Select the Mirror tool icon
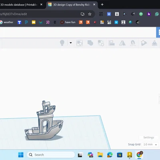 122,43
